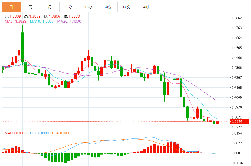The width and height of the screenshot is (251, 166).
Task: Click the MACD:0.0000 indicator label
Action: (15, 133)
